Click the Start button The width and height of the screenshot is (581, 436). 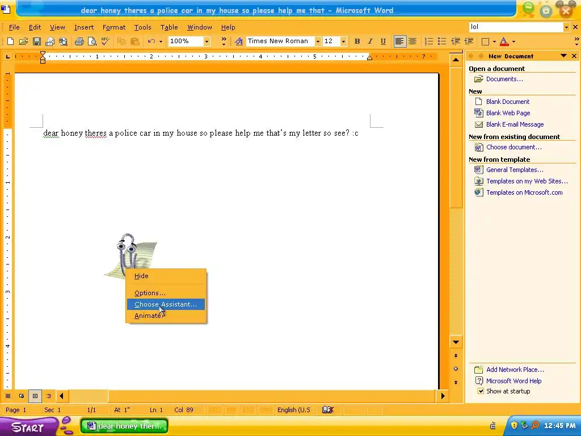pos(30,426)
